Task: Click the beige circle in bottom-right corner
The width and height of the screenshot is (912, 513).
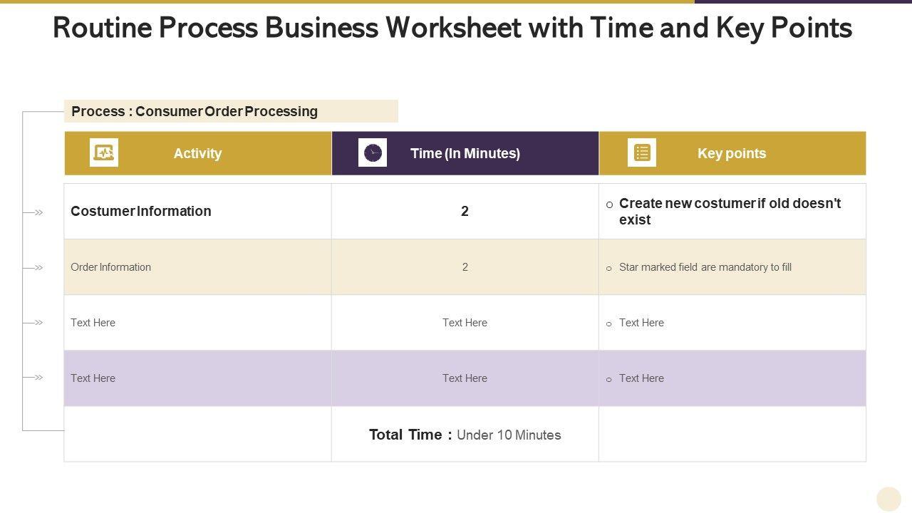Action: tap(888, 499)
